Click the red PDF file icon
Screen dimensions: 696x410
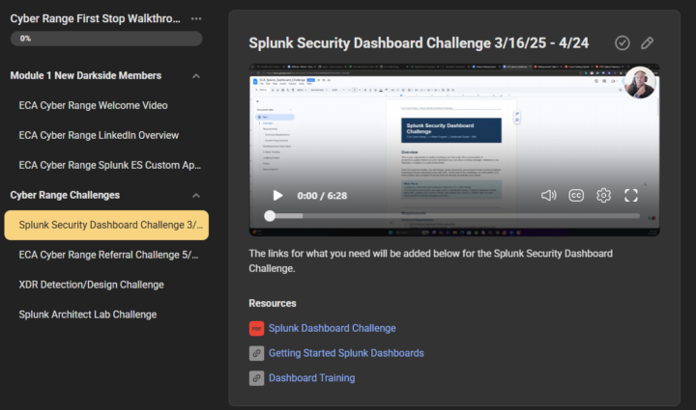[x=256, y=329]
